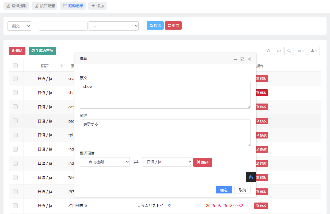
Task: Click into the 翻译 textarea containing 表示する
Action: [x=165, y=133]
